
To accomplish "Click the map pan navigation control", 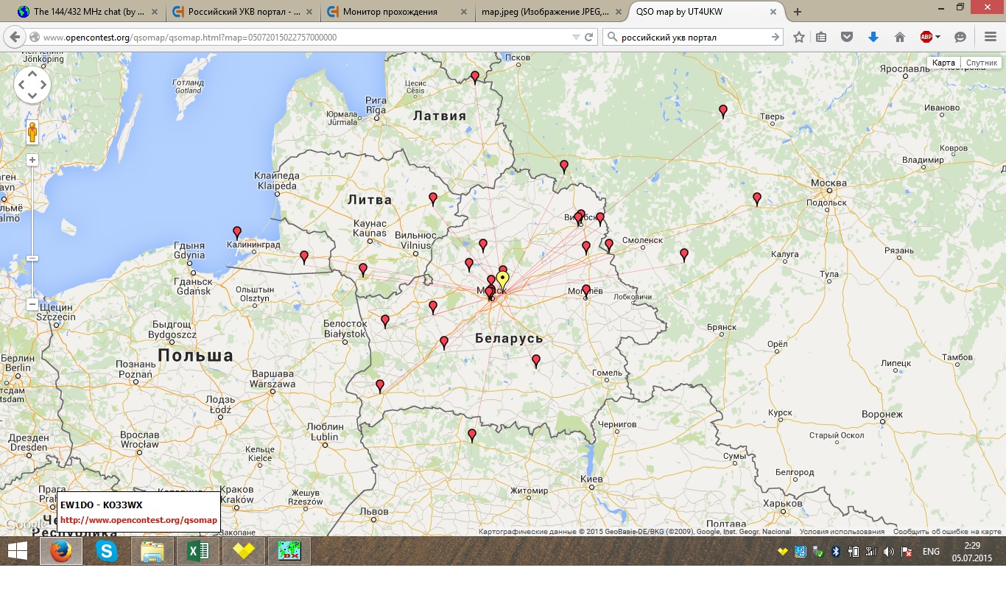I will 32,85.
